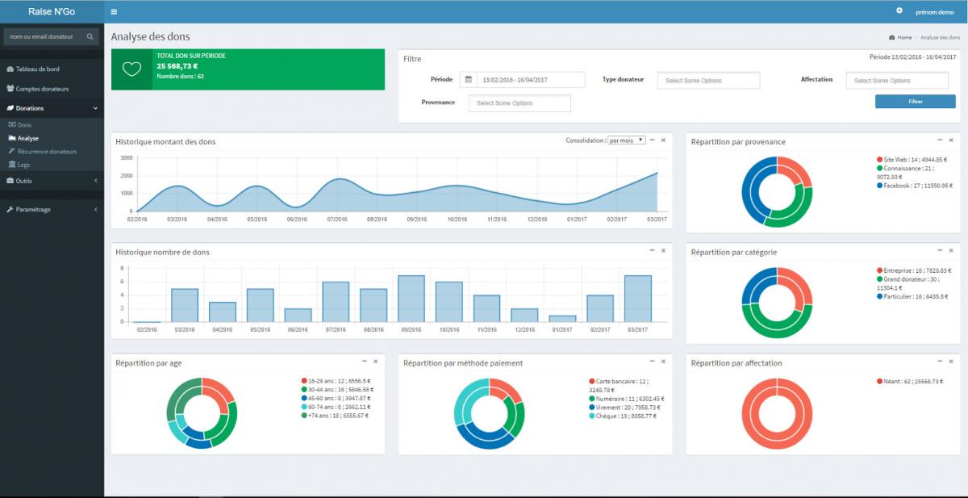Open Provenance options select

point(519,103)
